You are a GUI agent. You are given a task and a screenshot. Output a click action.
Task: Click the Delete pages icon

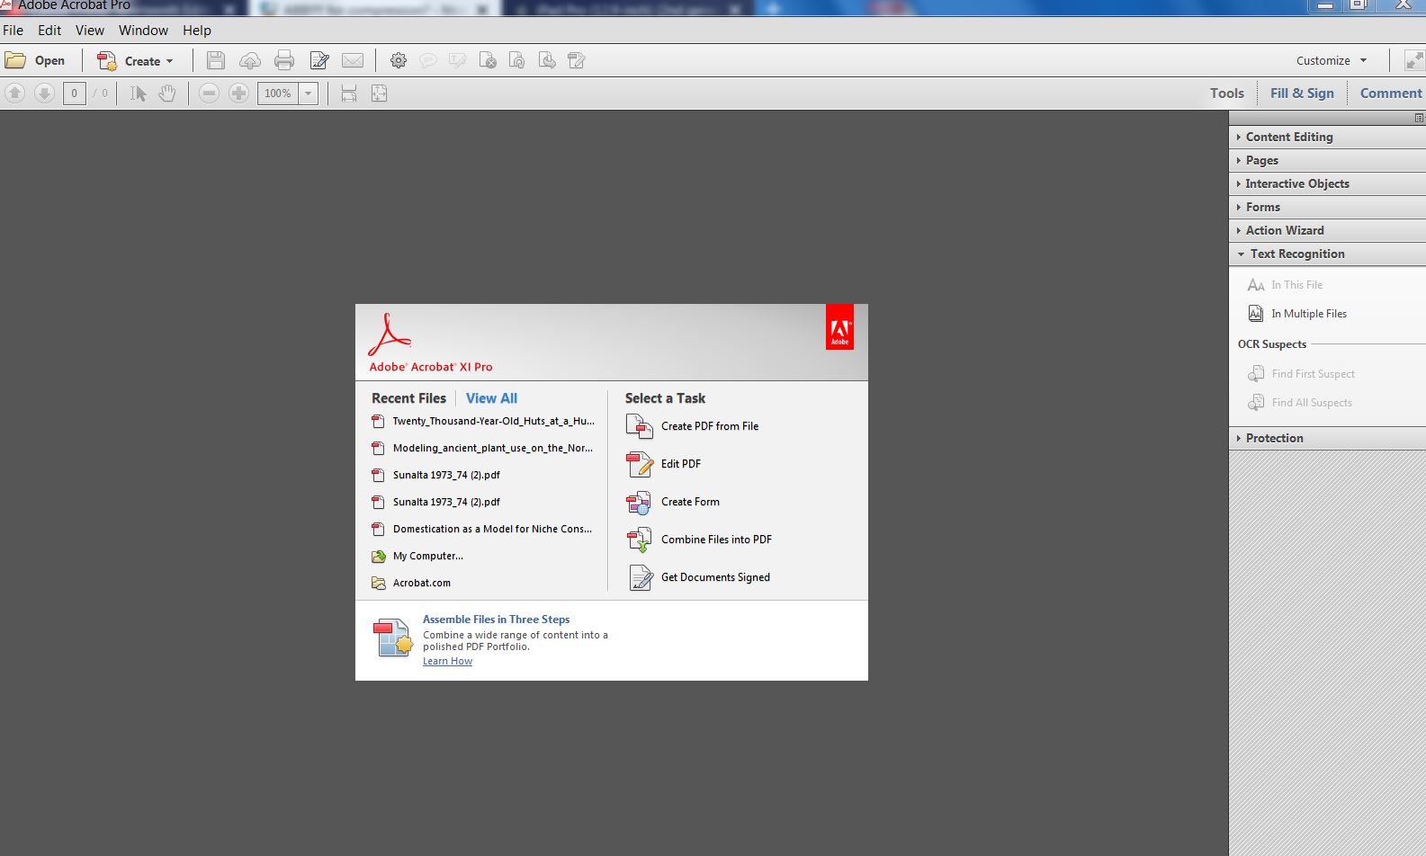tap(488, 61)
